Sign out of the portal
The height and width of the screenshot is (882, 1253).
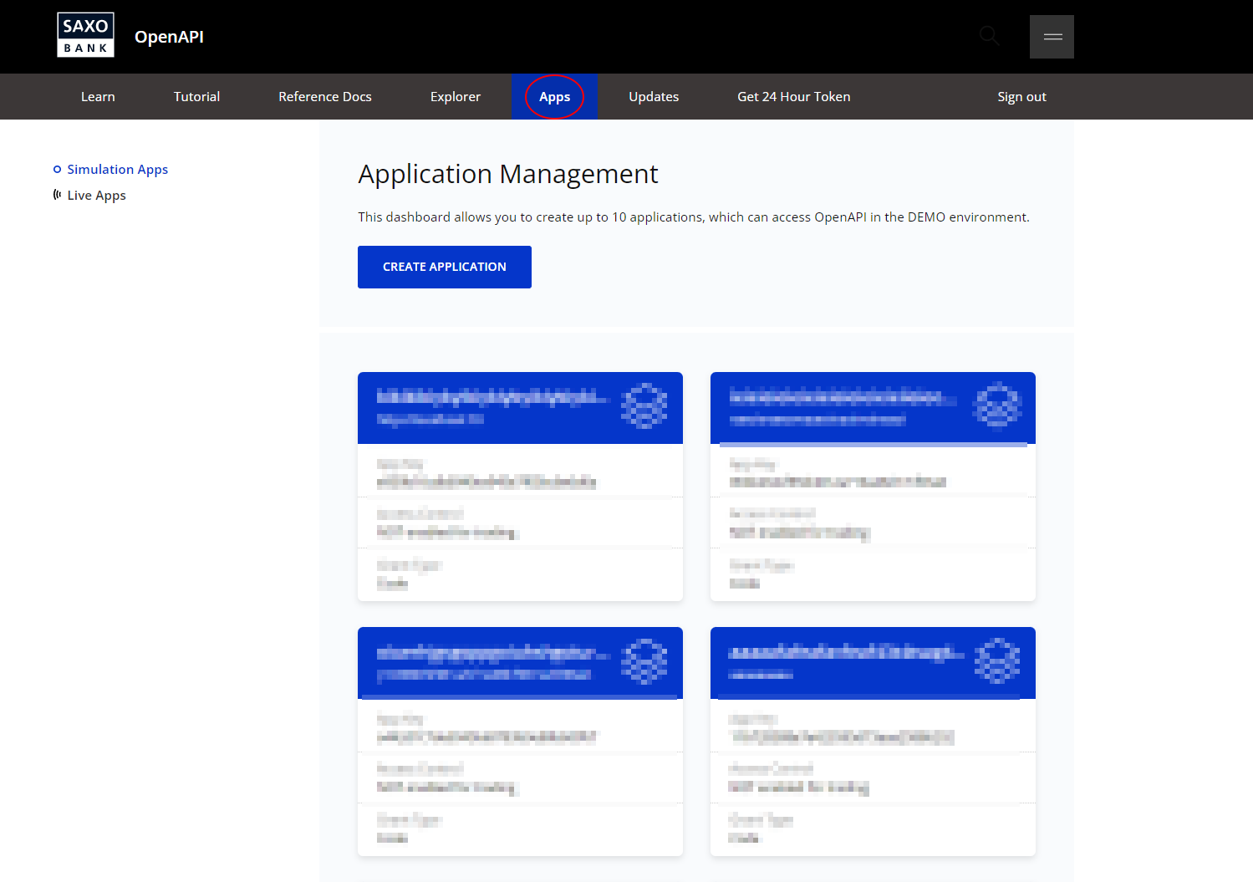(x=1021, y=97)
